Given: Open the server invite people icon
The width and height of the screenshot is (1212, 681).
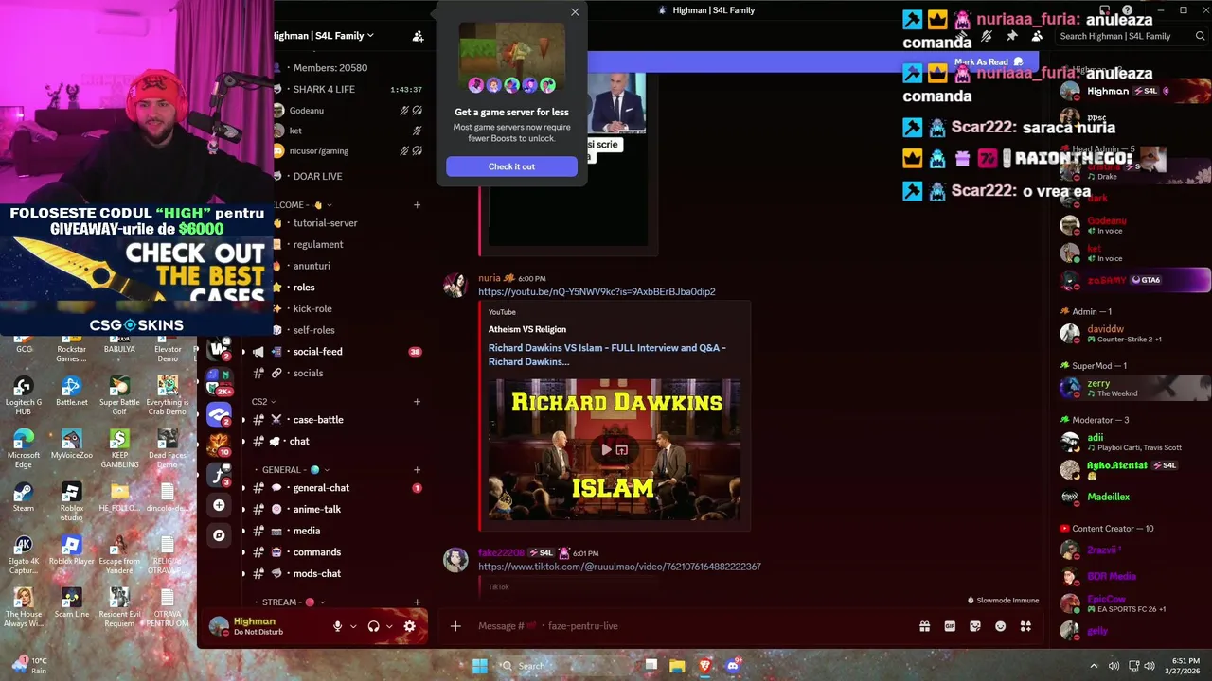Looking at the screenshot, I should [x=418, y=36].
